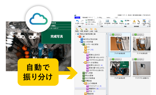Collapse the 県営住宅電気設備工事 root node
This screenshot has height=95, width=156.
(x=76, y=34)
